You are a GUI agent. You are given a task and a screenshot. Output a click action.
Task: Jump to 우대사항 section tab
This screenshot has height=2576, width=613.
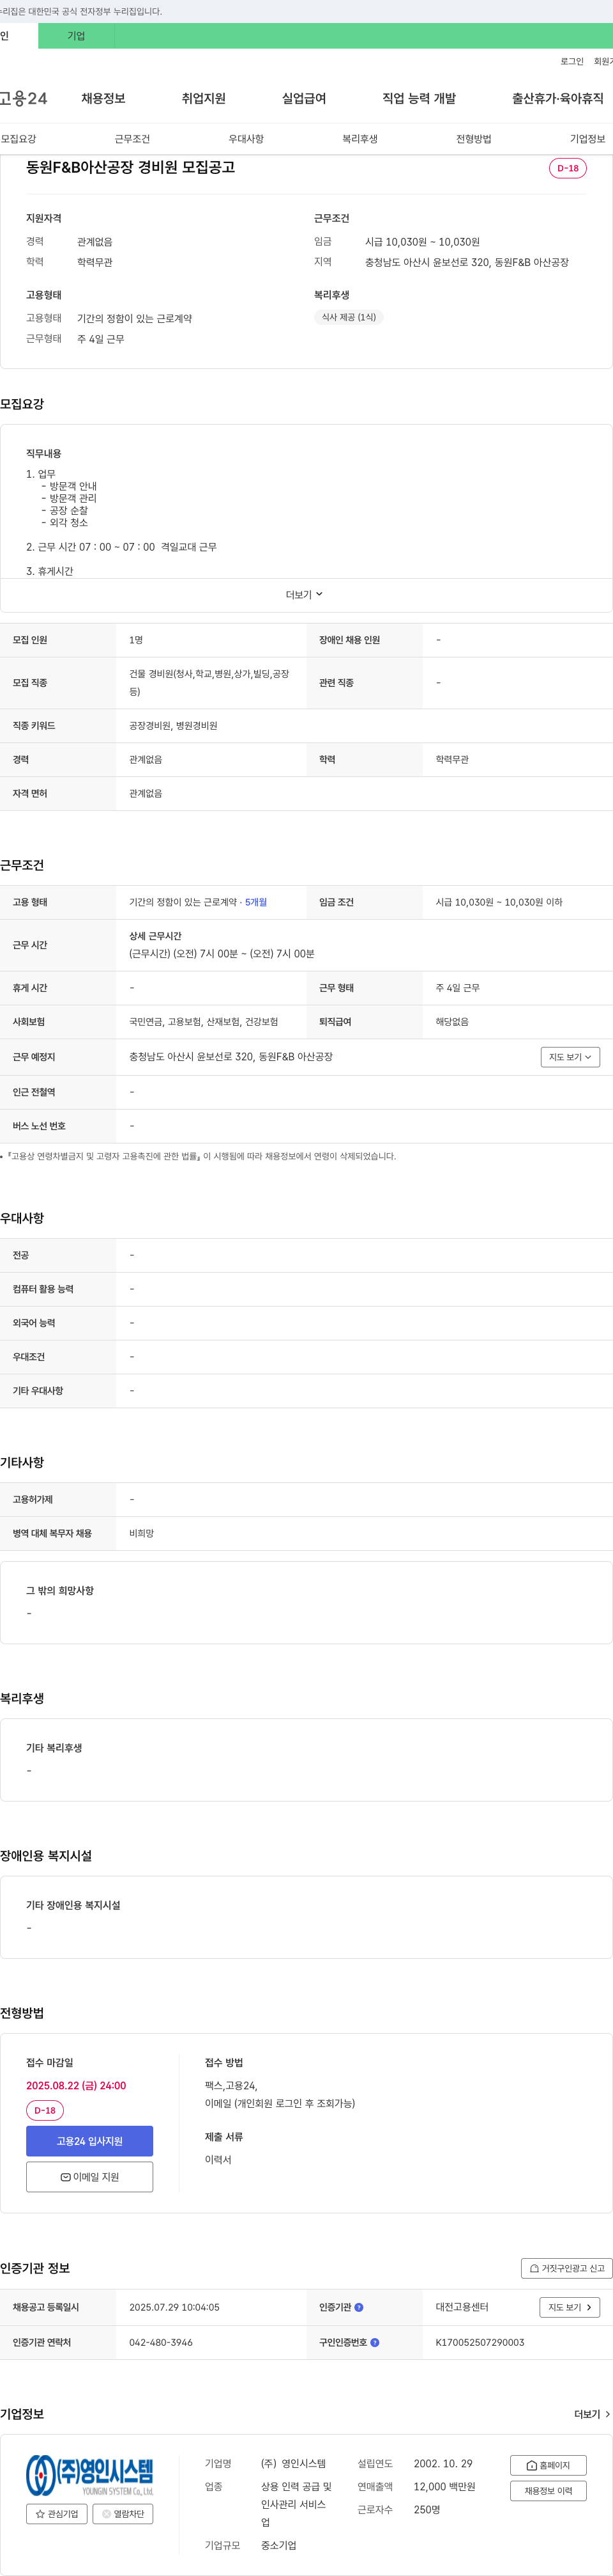coord(246,139)
